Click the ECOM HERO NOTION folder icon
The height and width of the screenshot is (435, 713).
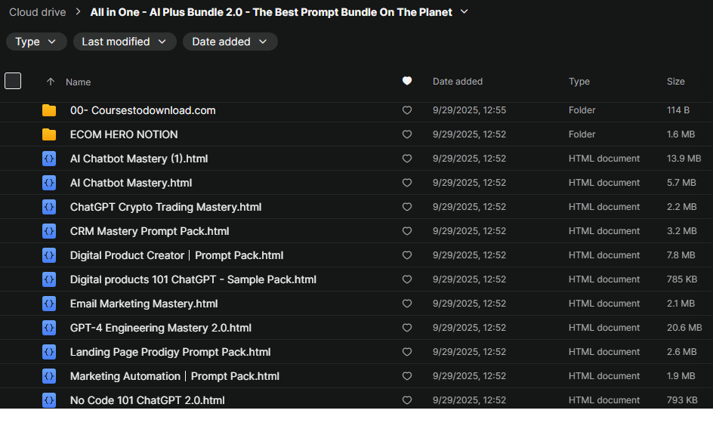(x=49, y=134)
